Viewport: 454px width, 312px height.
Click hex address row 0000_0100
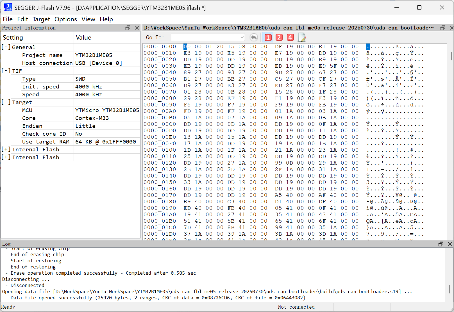(x=160, y=150)
